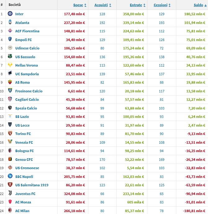208x214 pixels.
Task: Click the SSC Napoli crest icon
Action: click(10, 176)
